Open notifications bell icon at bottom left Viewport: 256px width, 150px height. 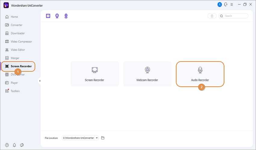coord(14,145)
